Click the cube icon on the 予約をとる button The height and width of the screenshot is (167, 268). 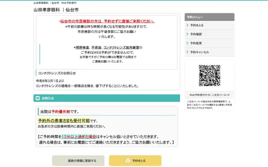(x=128, y=160)
